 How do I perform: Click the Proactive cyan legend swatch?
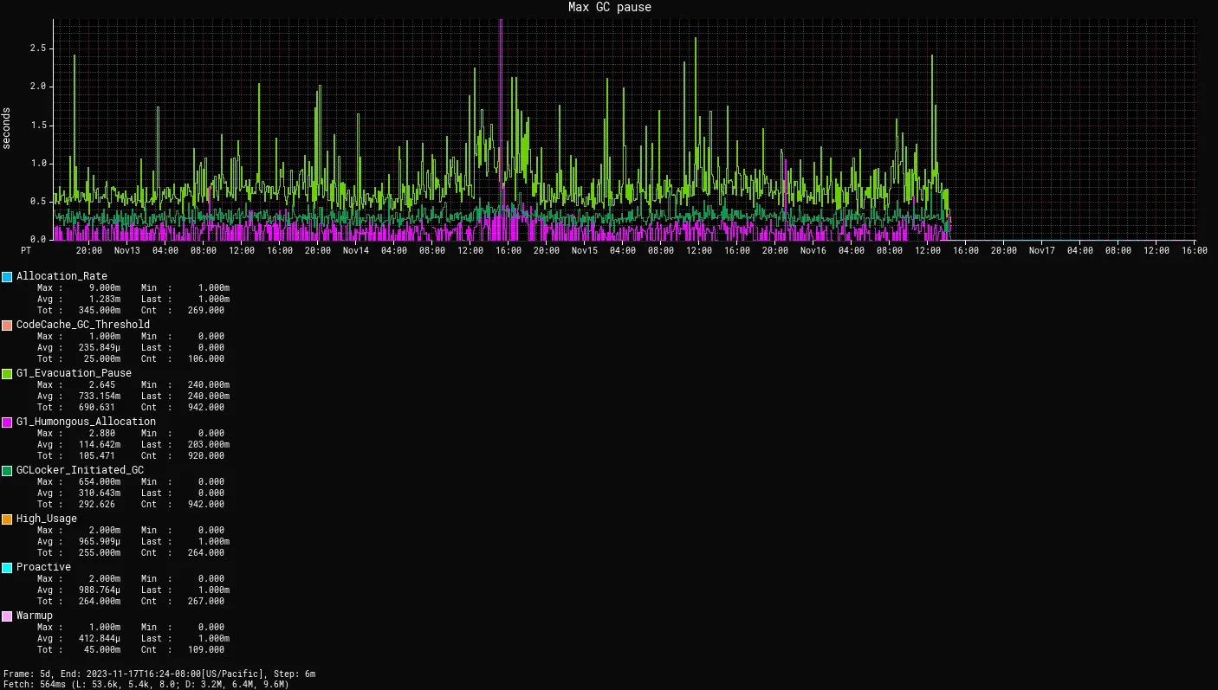click(7, 568)
